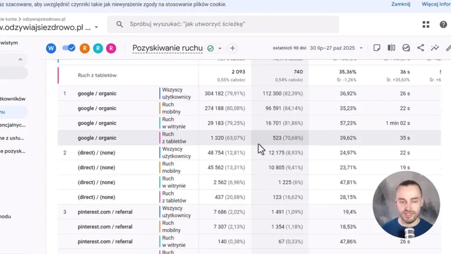This screenshot has height=254, width=451.
Task: Click the 2 093 total value
Action: (238, 72)
